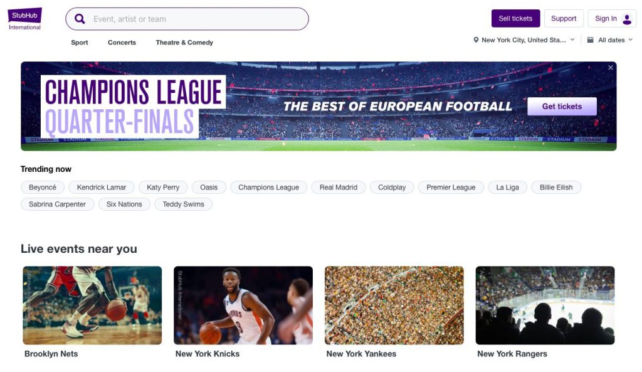Click the New York Rangers title text
The image size is (642, 372).
click(x=512, y=354)
